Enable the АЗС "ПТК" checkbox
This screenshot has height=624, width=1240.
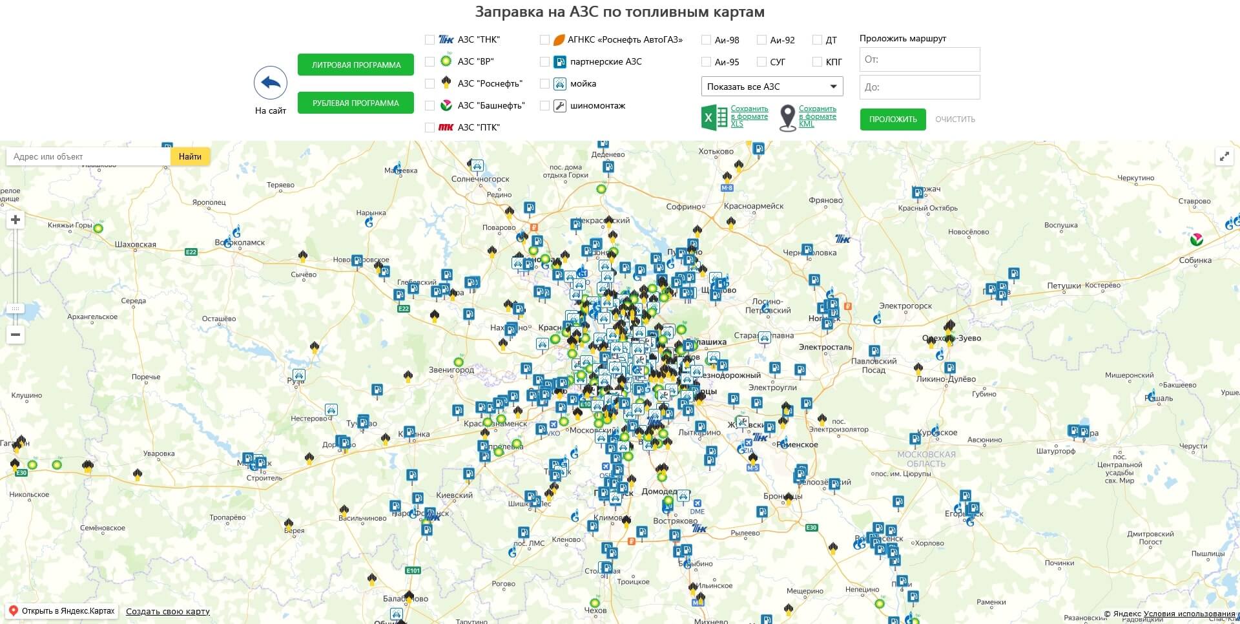pyautogui.click(x=429, y=127)
